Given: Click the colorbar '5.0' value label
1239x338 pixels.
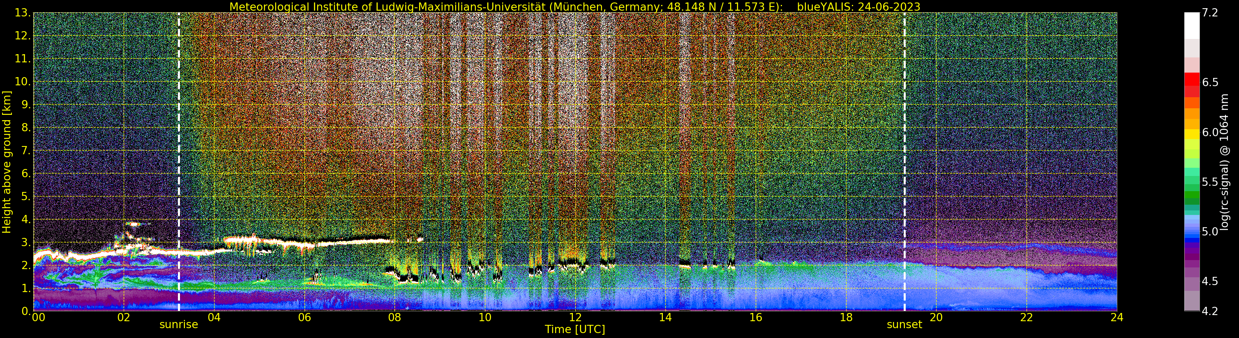Looking at the screenshot, I should tap(1210, 231).
